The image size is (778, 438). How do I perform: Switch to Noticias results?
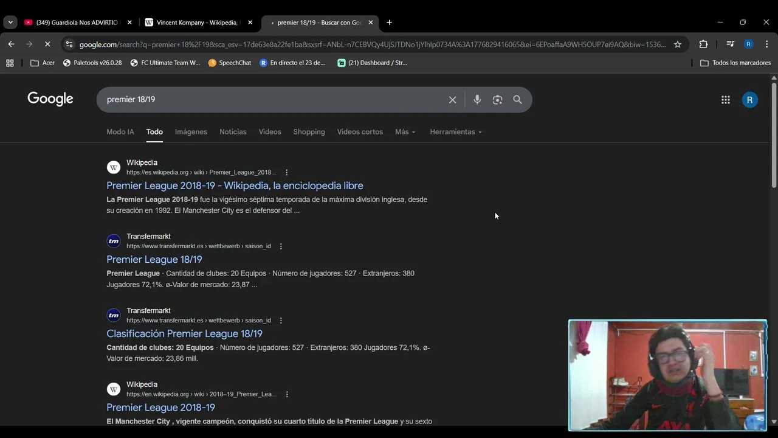click(x=233, y=132)
